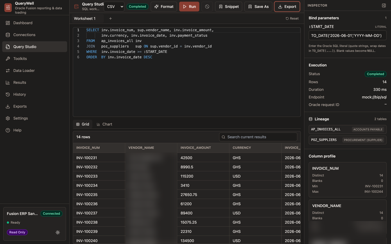The height and width of the screenshot is (244, 391).
Task: Click Reset in the worksheet bar
Action: pyautogui.click(x=292, y=18)
